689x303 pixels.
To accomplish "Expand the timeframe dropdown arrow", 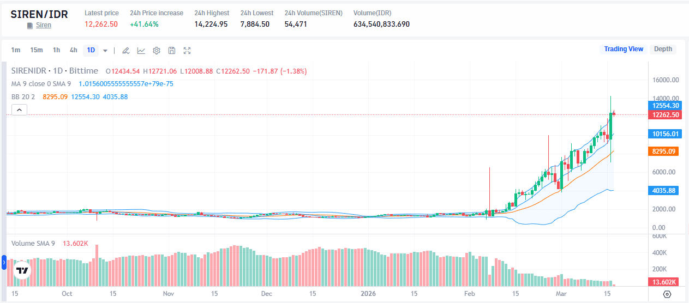I will (x=105, y=51).
